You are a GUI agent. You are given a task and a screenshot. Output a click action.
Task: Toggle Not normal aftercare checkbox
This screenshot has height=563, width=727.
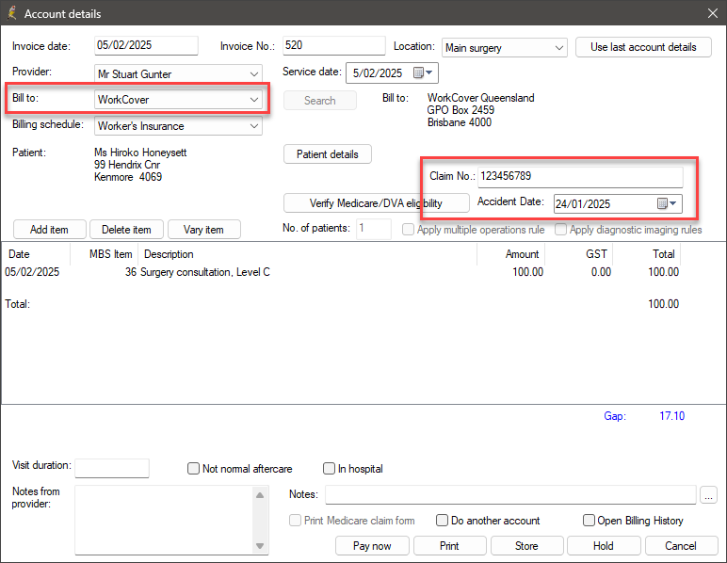193,469
